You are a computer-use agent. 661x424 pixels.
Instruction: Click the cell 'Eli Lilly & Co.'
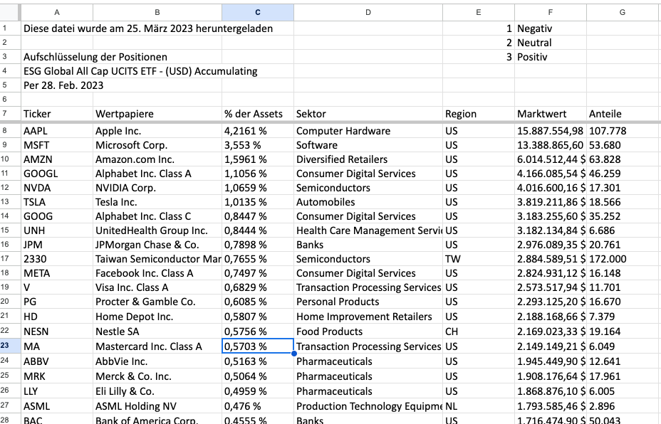tap(157, 391)
